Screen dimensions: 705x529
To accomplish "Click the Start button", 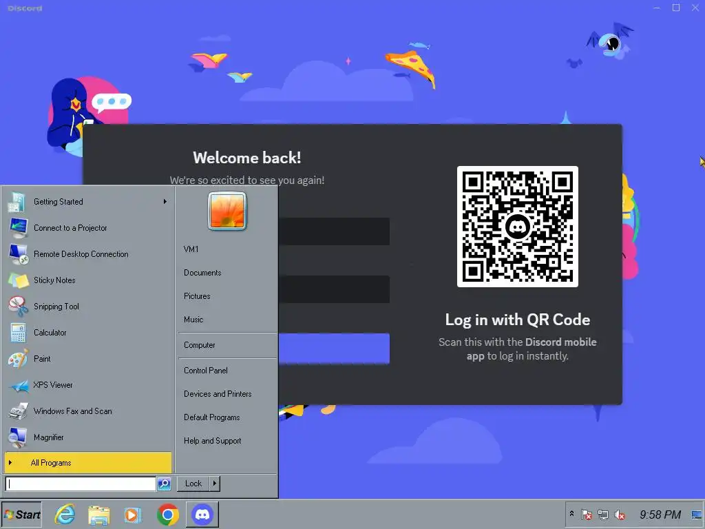I will (x=21, y=515).
